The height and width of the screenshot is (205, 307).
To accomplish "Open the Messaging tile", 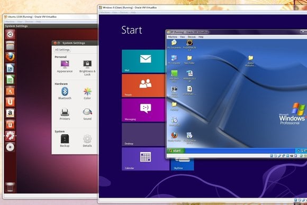I will (143, 110).
